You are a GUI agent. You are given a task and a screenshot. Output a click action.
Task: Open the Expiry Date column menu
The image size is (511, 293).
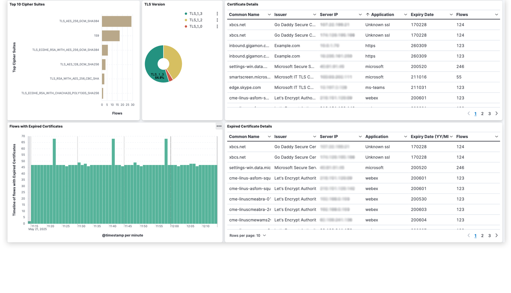pos(451,14)
